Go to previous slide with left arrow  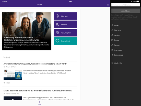point(4,26)
